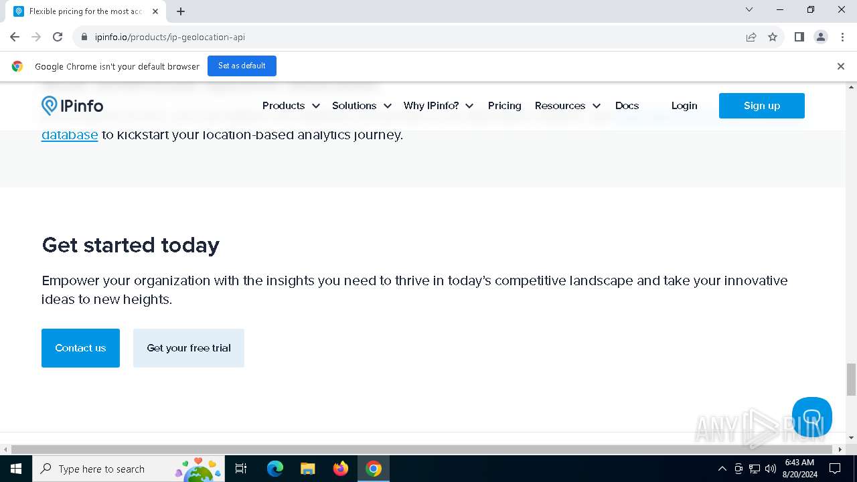Set Chrome as default browser
The height and width of the screenshot is (482, 857).
click(242, 66)
